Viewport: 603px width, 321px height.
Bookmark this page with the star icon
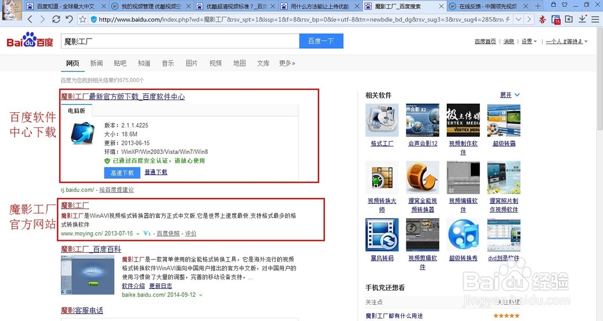pyautogui.click(x=83, y=19)
